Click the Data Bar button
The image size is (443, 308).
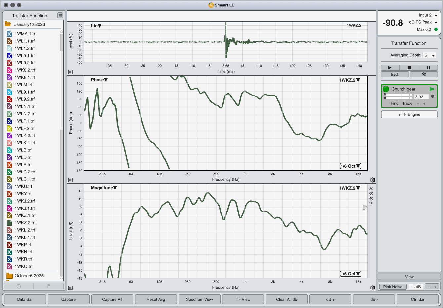[x=25, y=299]
